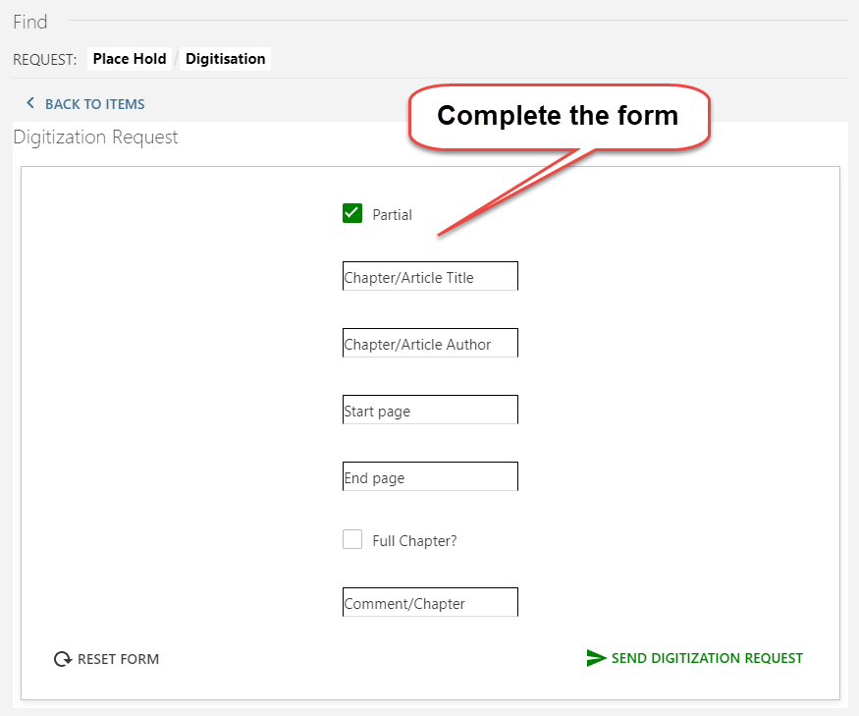The height and width of the screenshot is (716, 859).
Task: Click into the Chapter/Article Author field
Action: pyautogui.click(x=430, y=344)
